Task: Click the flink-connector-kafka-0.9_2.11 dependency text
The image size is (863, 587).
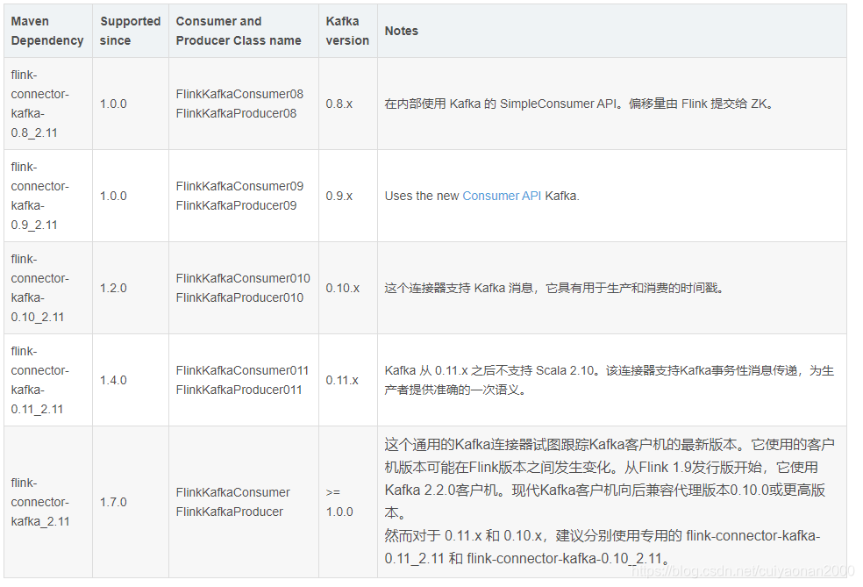Action: [x=38, y=196]
